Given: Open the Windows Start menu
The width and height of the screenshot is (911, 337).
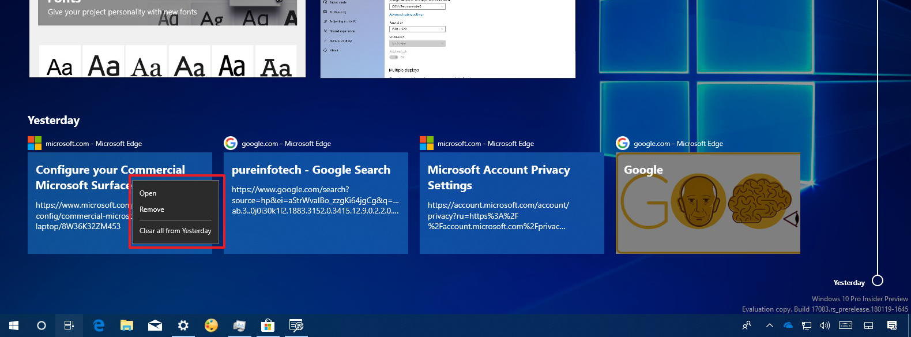Looking at the screenshot, I should pos(14,325).
